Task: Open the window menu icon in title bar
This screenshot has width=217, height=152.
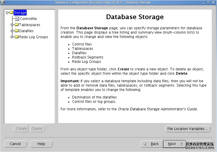Action: pos(3,2)
